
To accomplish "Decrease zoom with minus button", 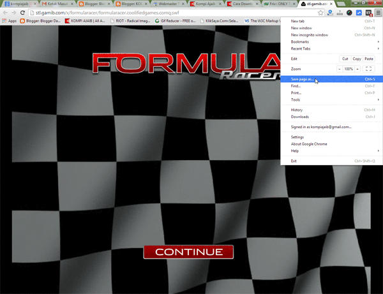I will [340, 69].
